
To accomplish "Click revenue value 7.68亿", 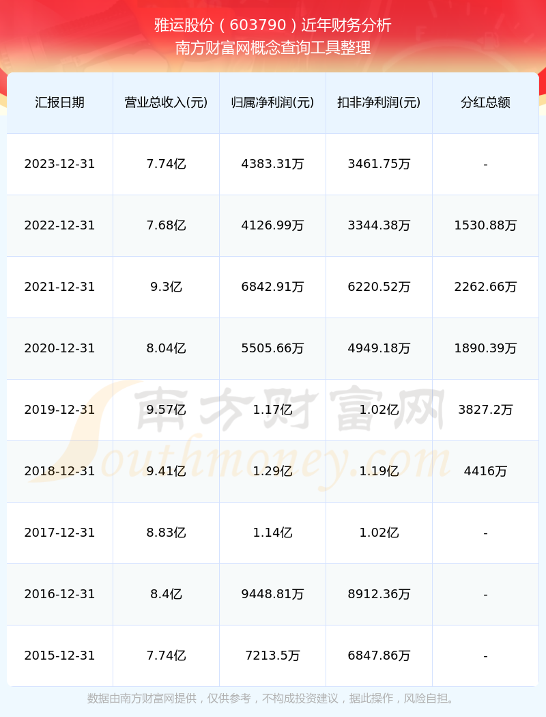I will point(167,225).
